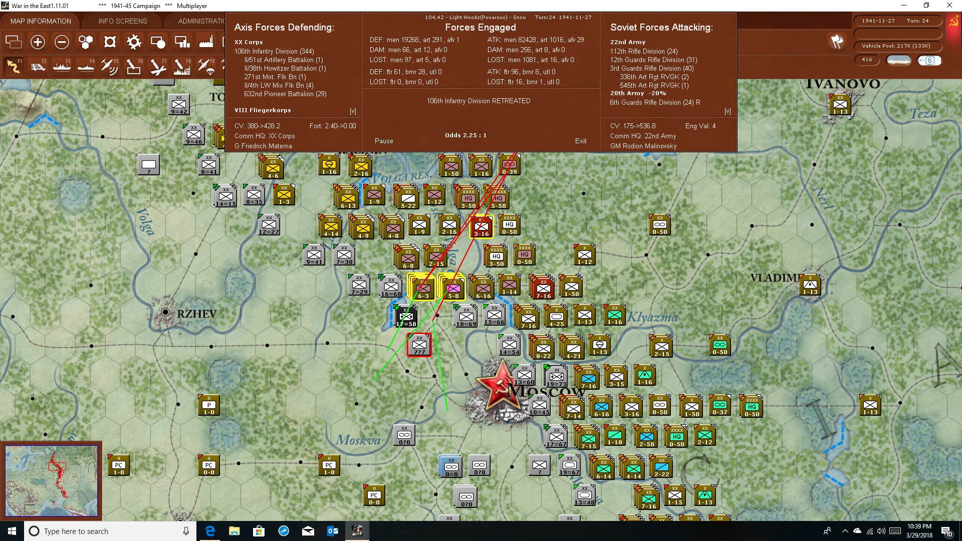Click the Windows search box
The image size is (962, 541).
[x=110, y=531]
